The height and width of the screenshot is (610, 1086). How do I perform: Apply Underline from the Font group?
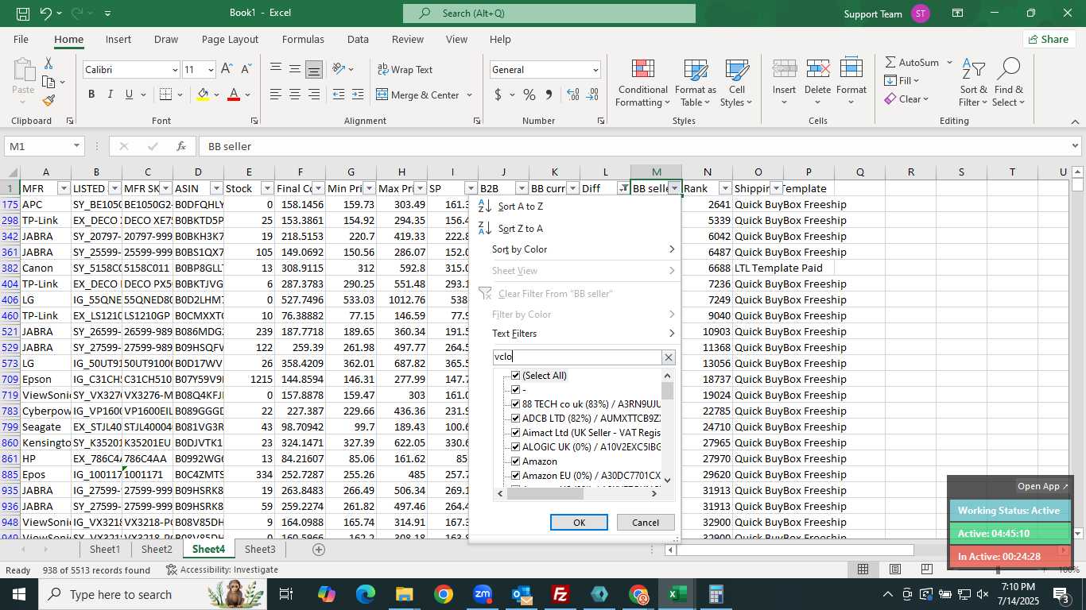pos(129,95)
